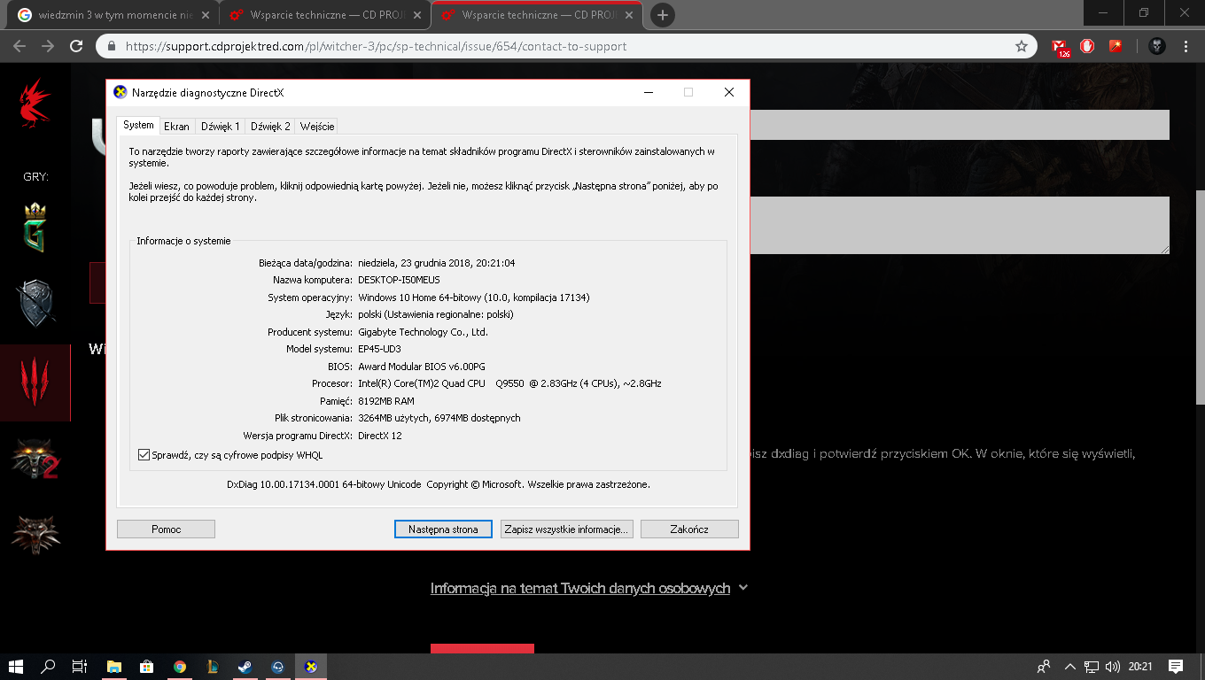Viewport: 1205px width, 680px height.
Task: Select the first Witcher wolf medallion icon
Action: pos(35,533)
